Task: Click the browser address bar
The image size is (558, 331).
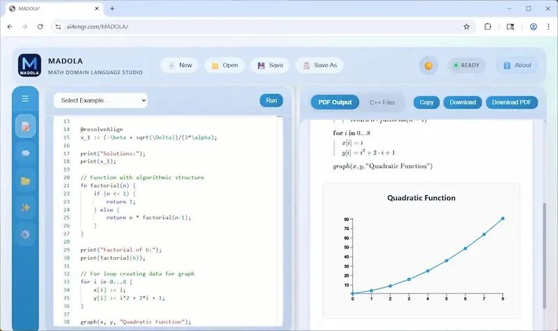Action: tap(264, 26)
